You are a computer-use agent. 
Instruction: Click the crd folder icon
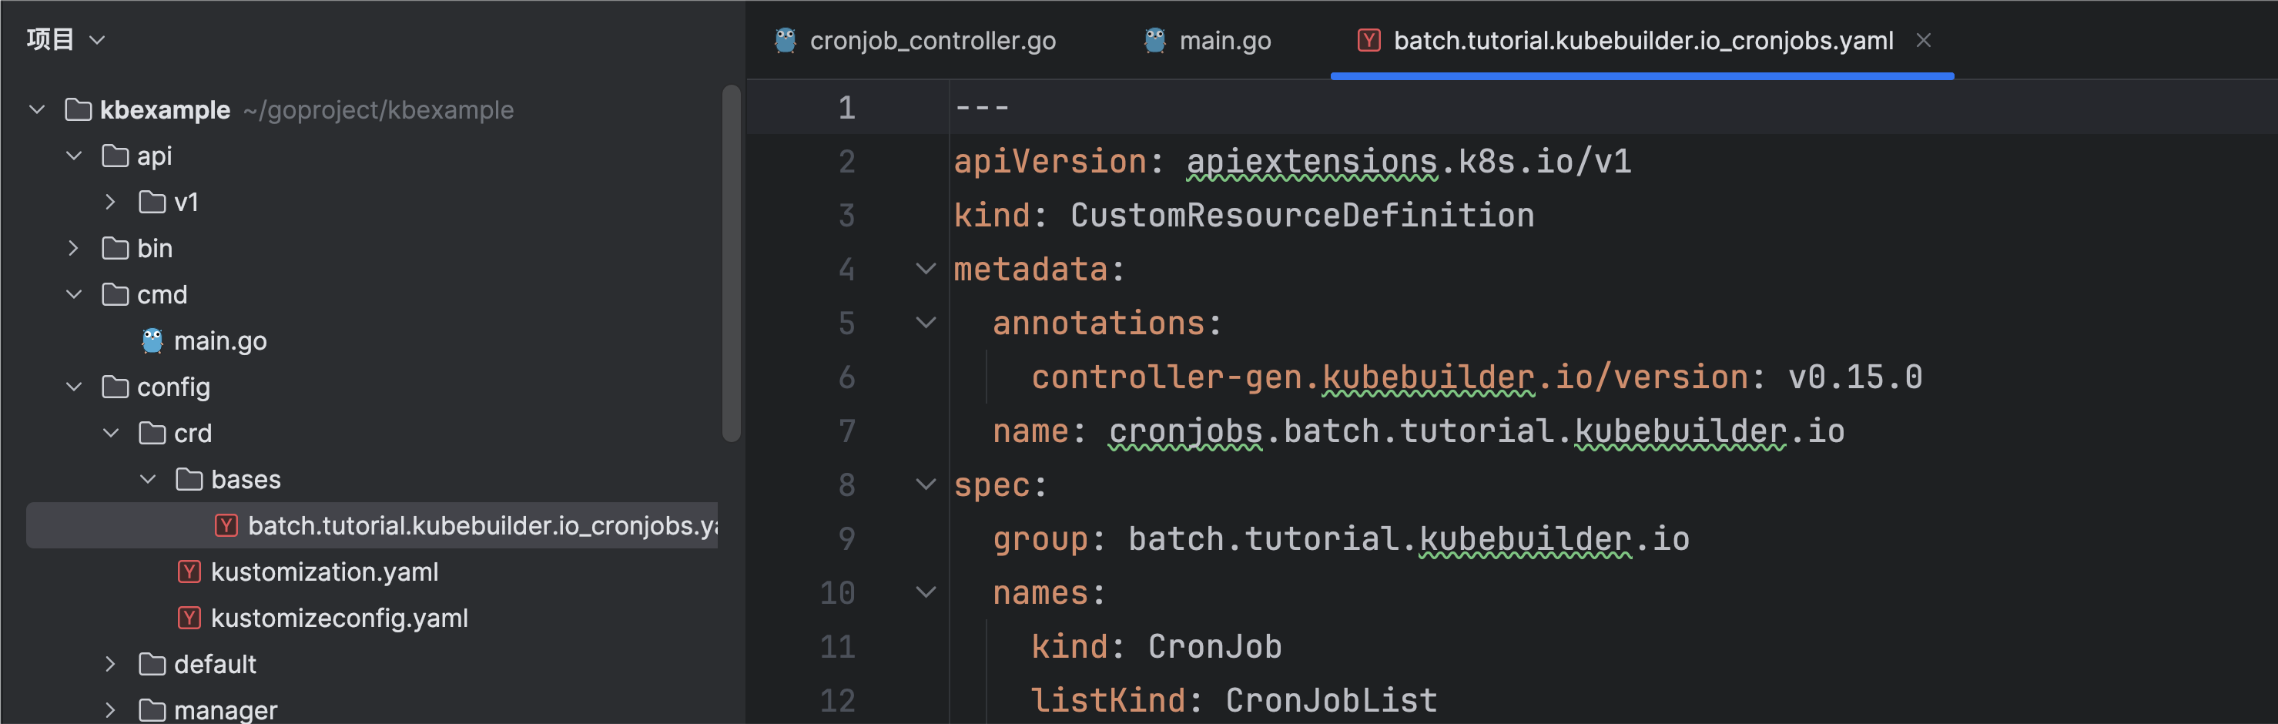click(152, 433)
